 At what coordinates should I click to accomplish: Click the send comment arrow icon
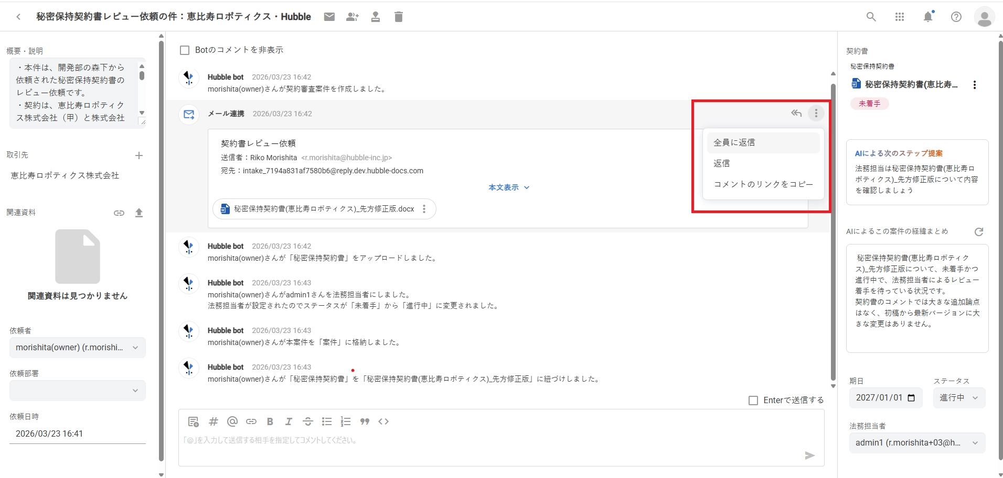(x=809, y=455)
